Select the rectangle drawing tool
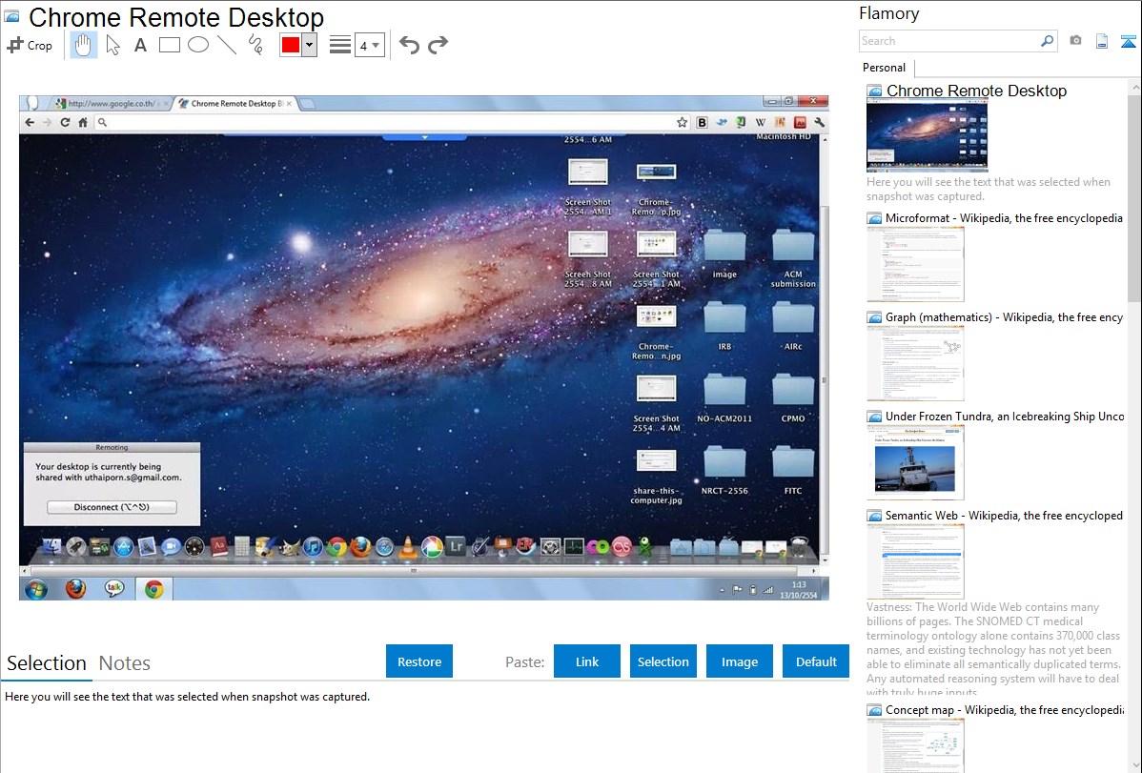This screenshot has height=773, width=1142. pos(169,45)
